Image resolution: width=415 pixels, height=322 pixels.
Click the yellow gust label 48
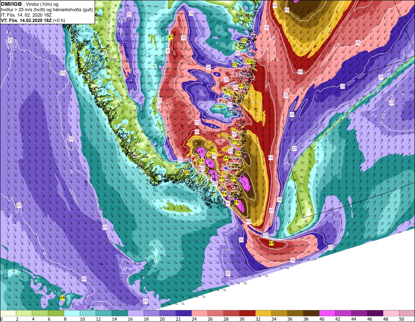[226, 158]
